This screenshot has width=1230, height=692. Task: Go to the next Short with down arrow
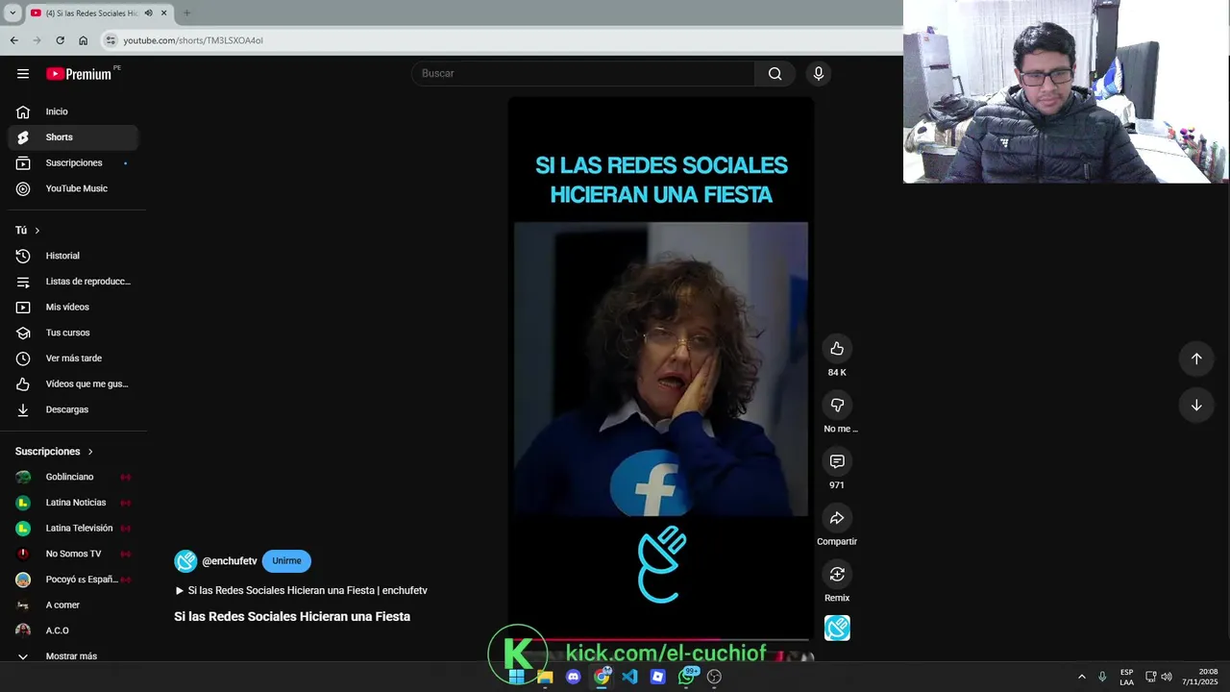[x=1196, y=406]
